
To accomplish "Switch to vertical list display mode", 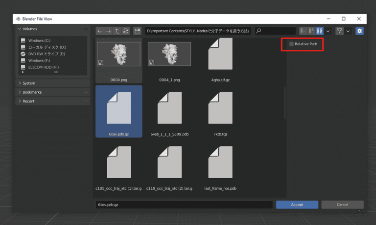I will click(x=303, y=31).
